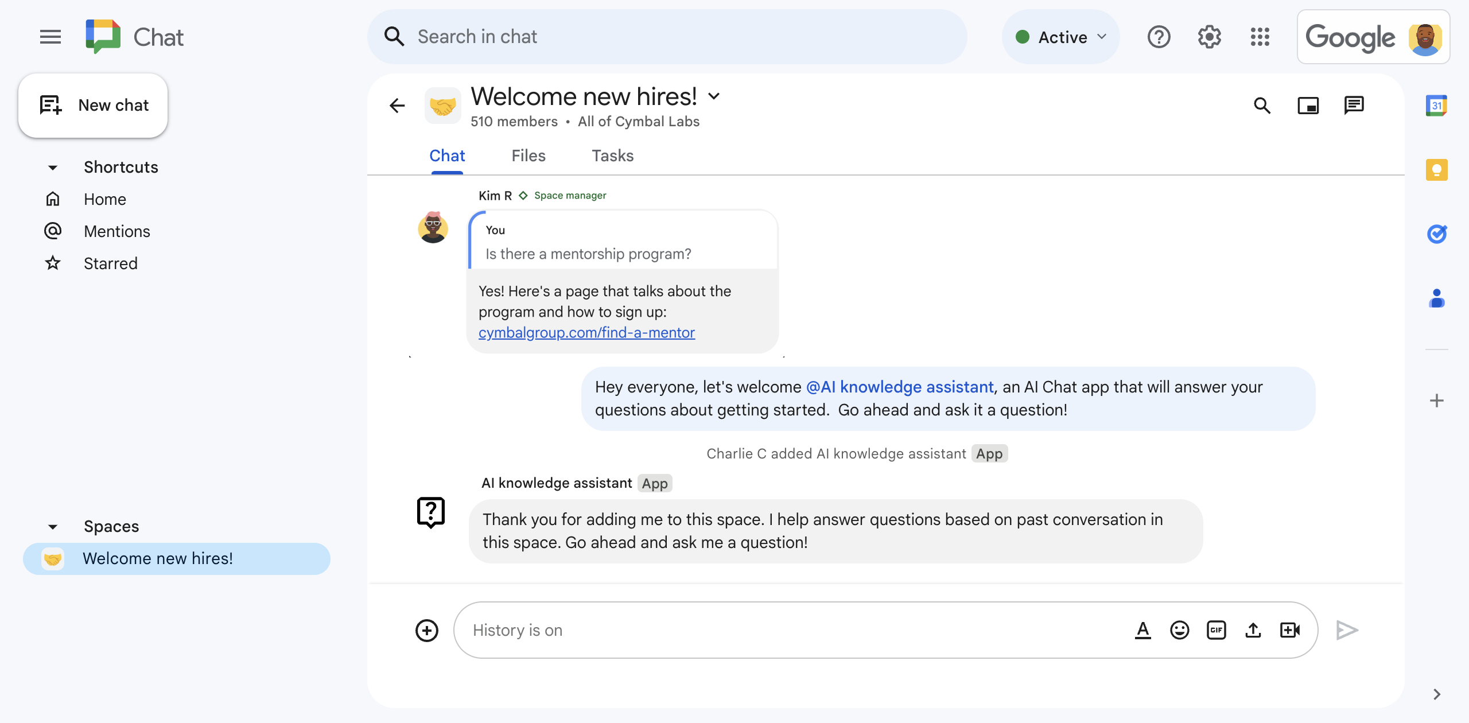Switch to the Files tab
Image resolution: width=1469 pixels, height=723 pixels.
(528, 156)
